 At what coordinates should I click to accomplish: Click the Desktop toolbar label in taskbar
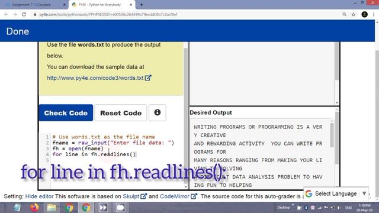coord(284,208)
